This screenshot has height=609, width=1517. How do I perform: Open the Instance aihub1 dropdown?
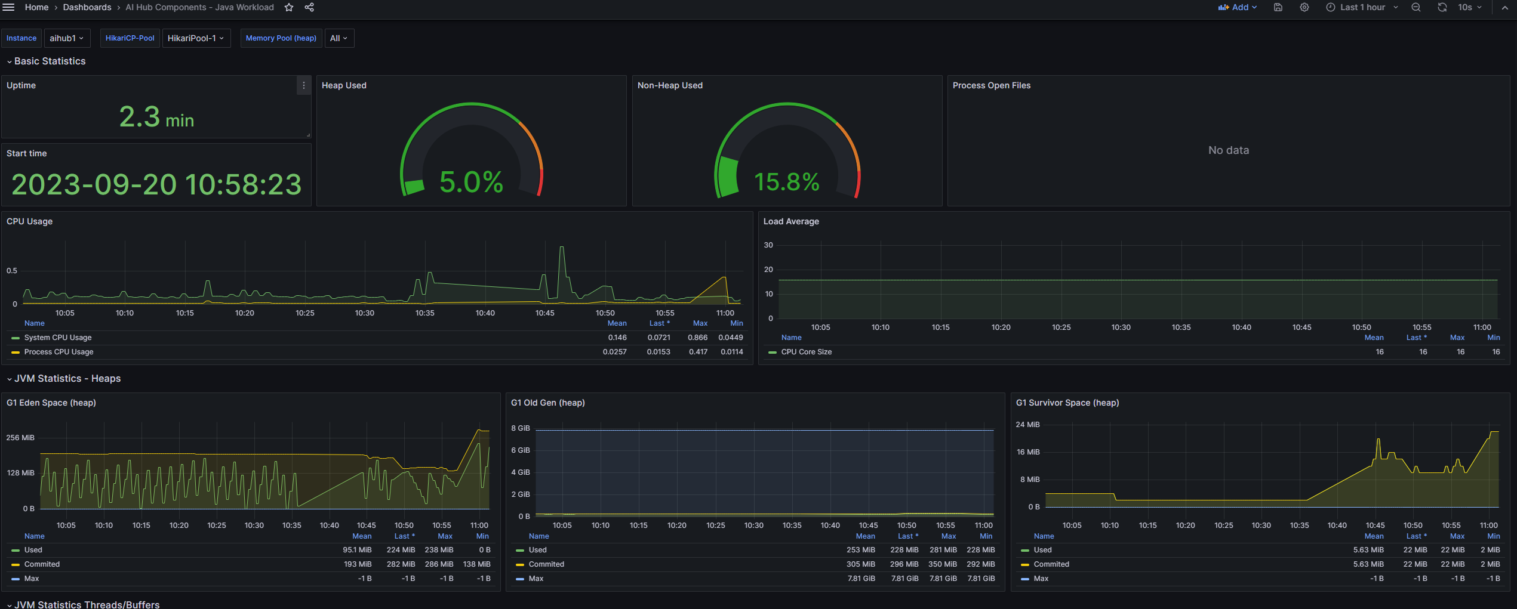point(66,38)
